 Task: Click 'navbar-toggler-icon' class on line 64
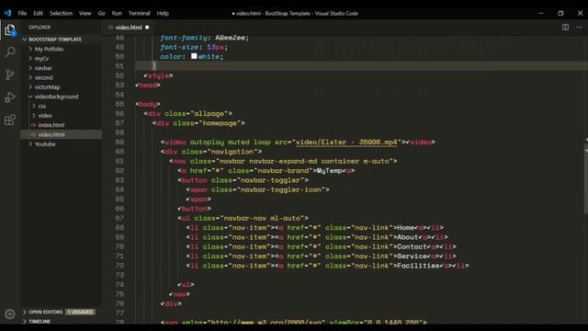coord(281,189)
